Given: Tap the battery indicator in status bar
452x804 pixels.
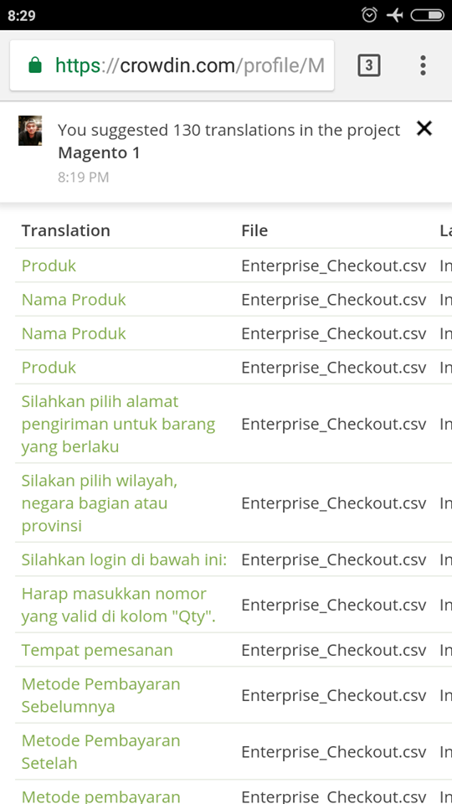Looking at the screenshot, I should coord(427,15).
